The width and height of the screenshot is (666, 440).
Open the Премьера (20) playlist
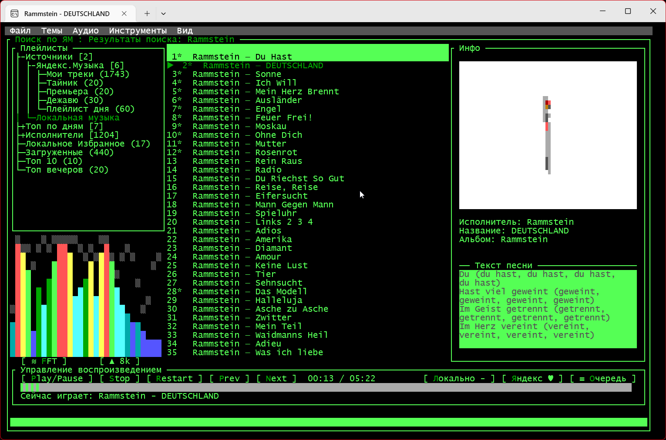click(80, 92)
